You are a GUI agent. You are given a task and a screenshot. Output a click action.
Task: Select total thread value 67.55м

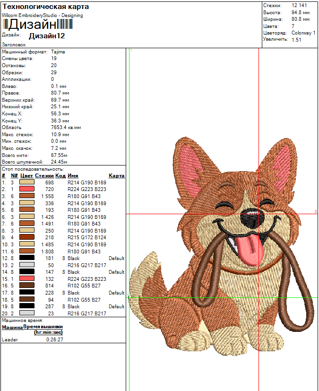tap(59, 155)
